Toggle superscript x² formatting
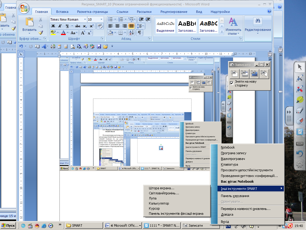The height and width of the screenshot is (230, 306). pyautogui.click(x=91, y=26)
